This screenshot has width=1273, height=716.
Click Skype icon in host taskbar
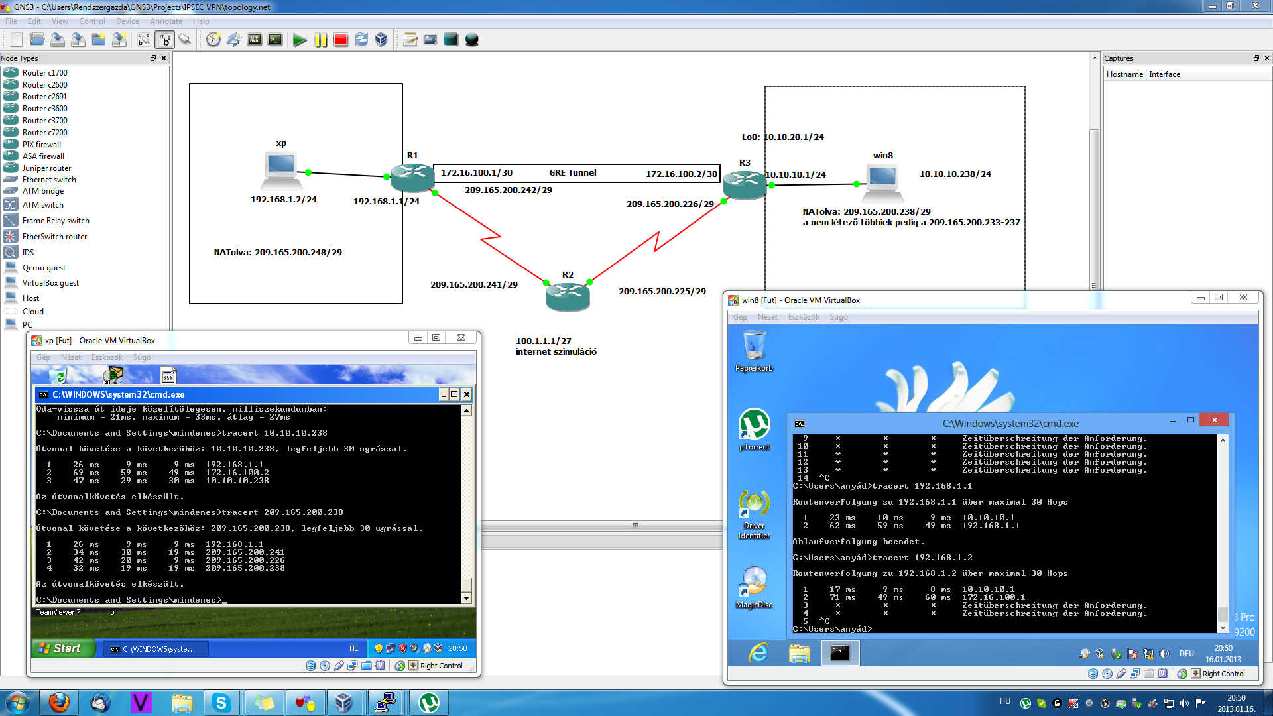coord(221,703)
